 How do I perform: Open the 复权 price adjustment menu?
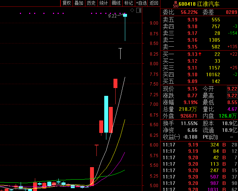pyautogui.click(x=67, y=3)
